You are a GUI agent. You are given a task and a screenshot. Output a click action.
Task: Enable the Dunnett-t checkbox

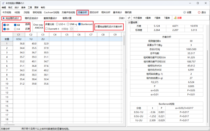47,29
